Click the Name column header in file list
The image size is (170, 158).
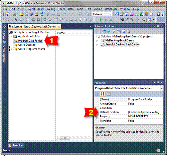(74, 33)
